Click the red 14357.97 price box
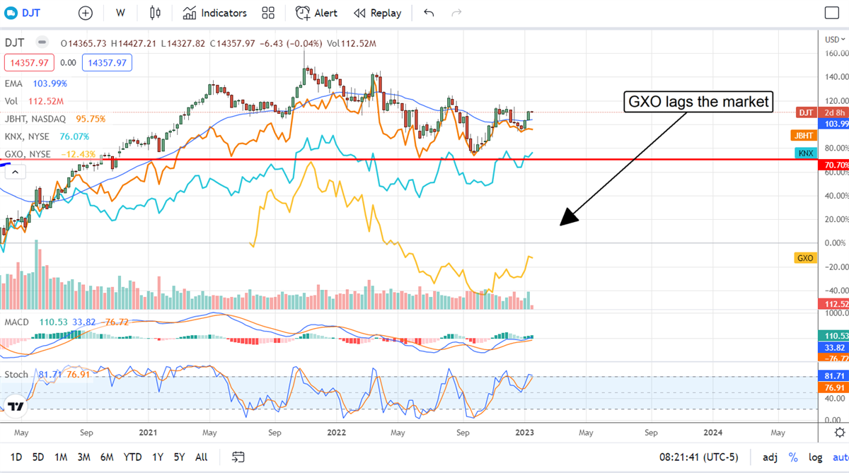The width and height of the screenshot is (849, 473). pos(27,63)
